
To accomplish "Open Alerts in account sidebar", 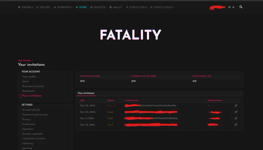I will 26,81.
